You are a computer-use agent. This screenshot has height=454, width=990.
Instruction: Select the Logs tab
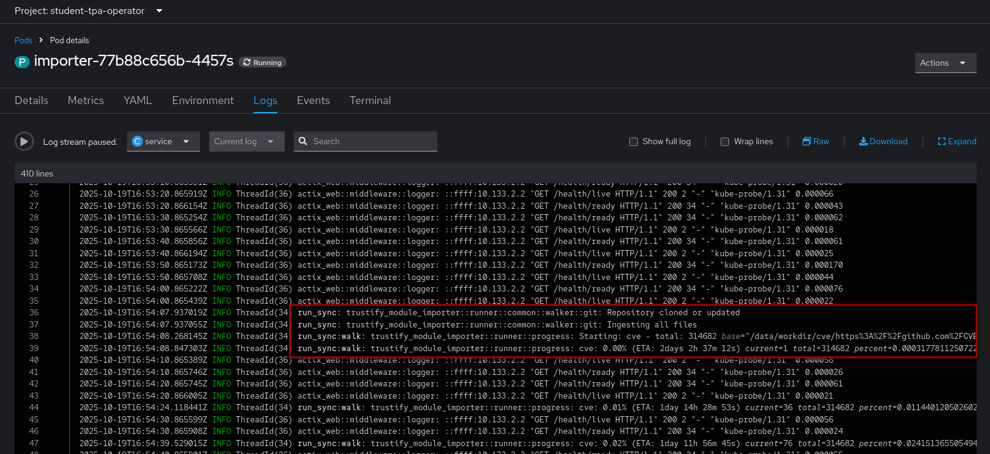pyautogui.click(x=265, y=100)
